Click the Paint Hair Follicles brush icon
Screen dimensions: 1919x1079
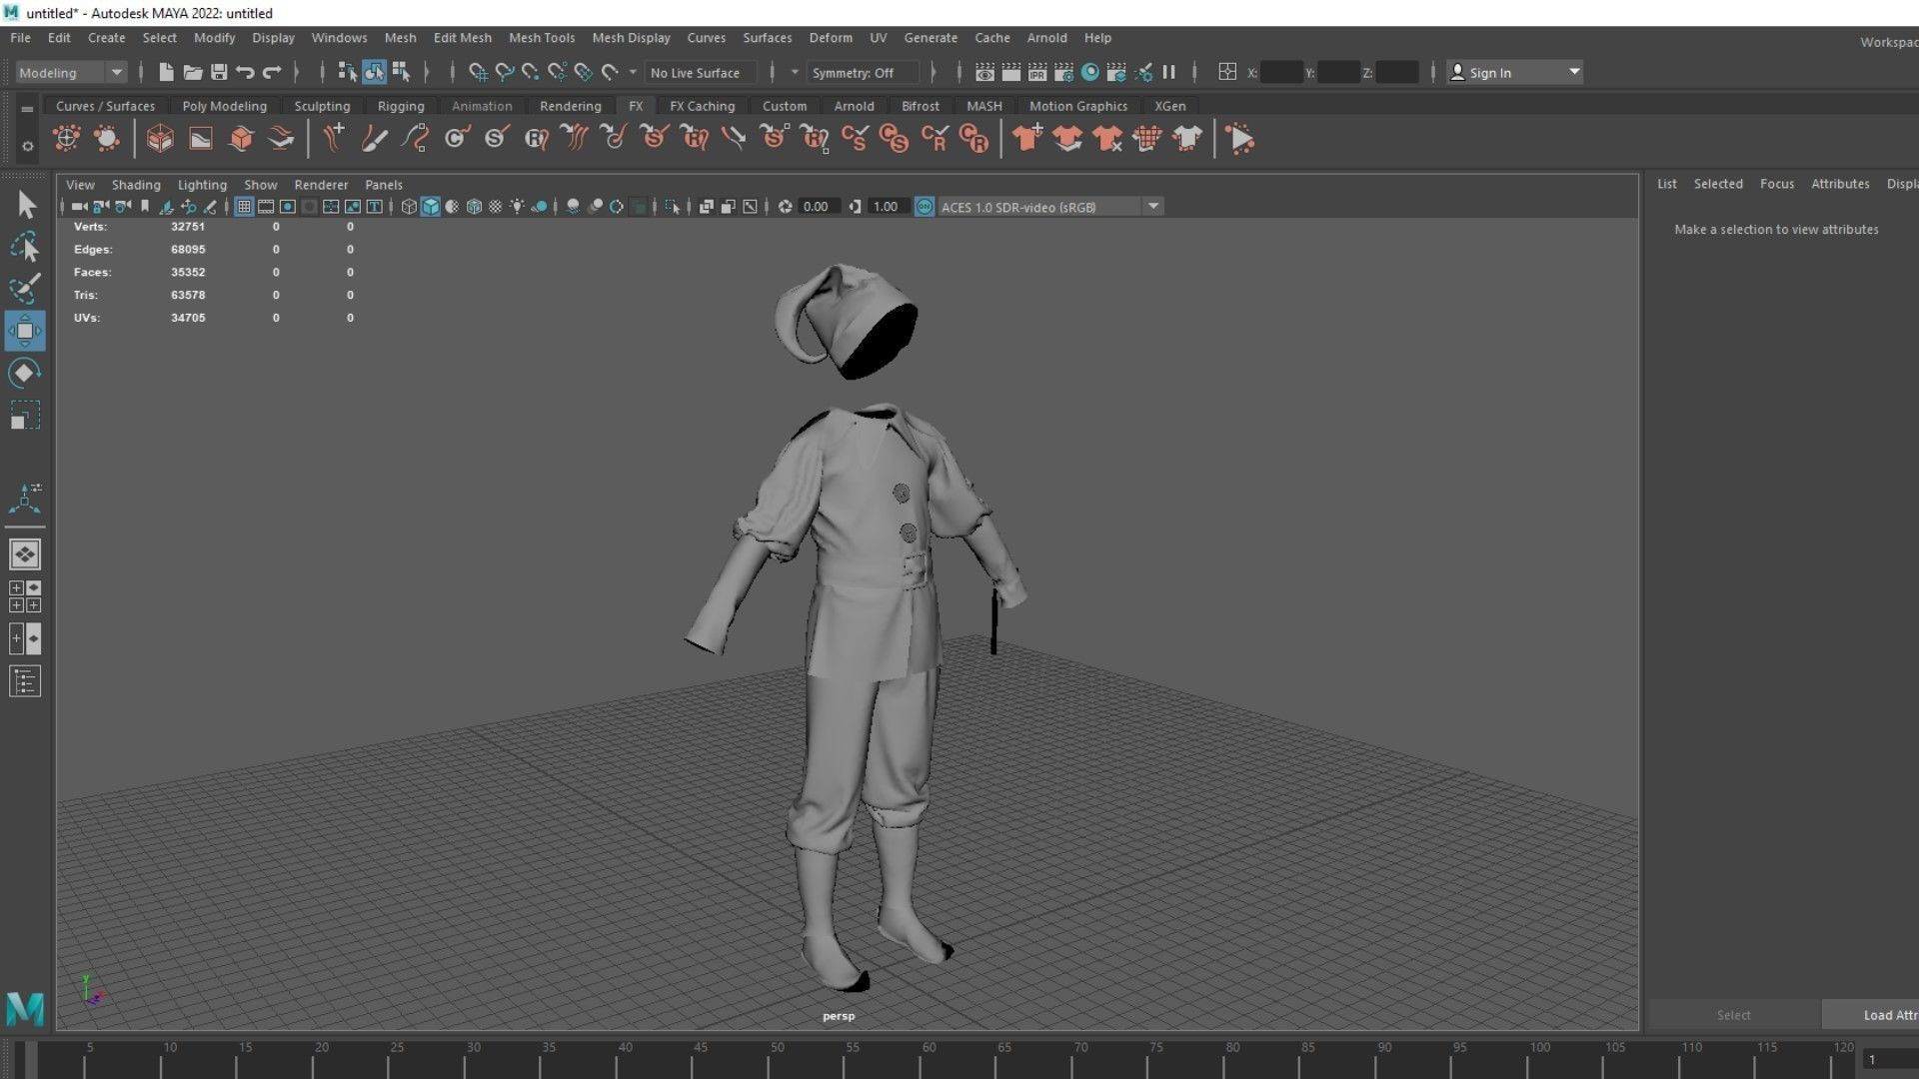click(x=374, y=139)
